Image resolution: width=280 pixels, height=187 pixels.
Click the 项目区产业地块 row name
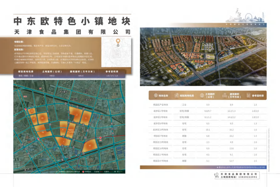tap(160, 105)
